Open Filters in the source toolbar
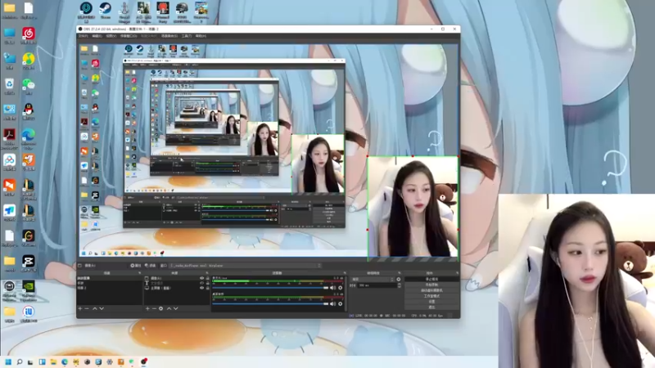 [x=150, y=265]
